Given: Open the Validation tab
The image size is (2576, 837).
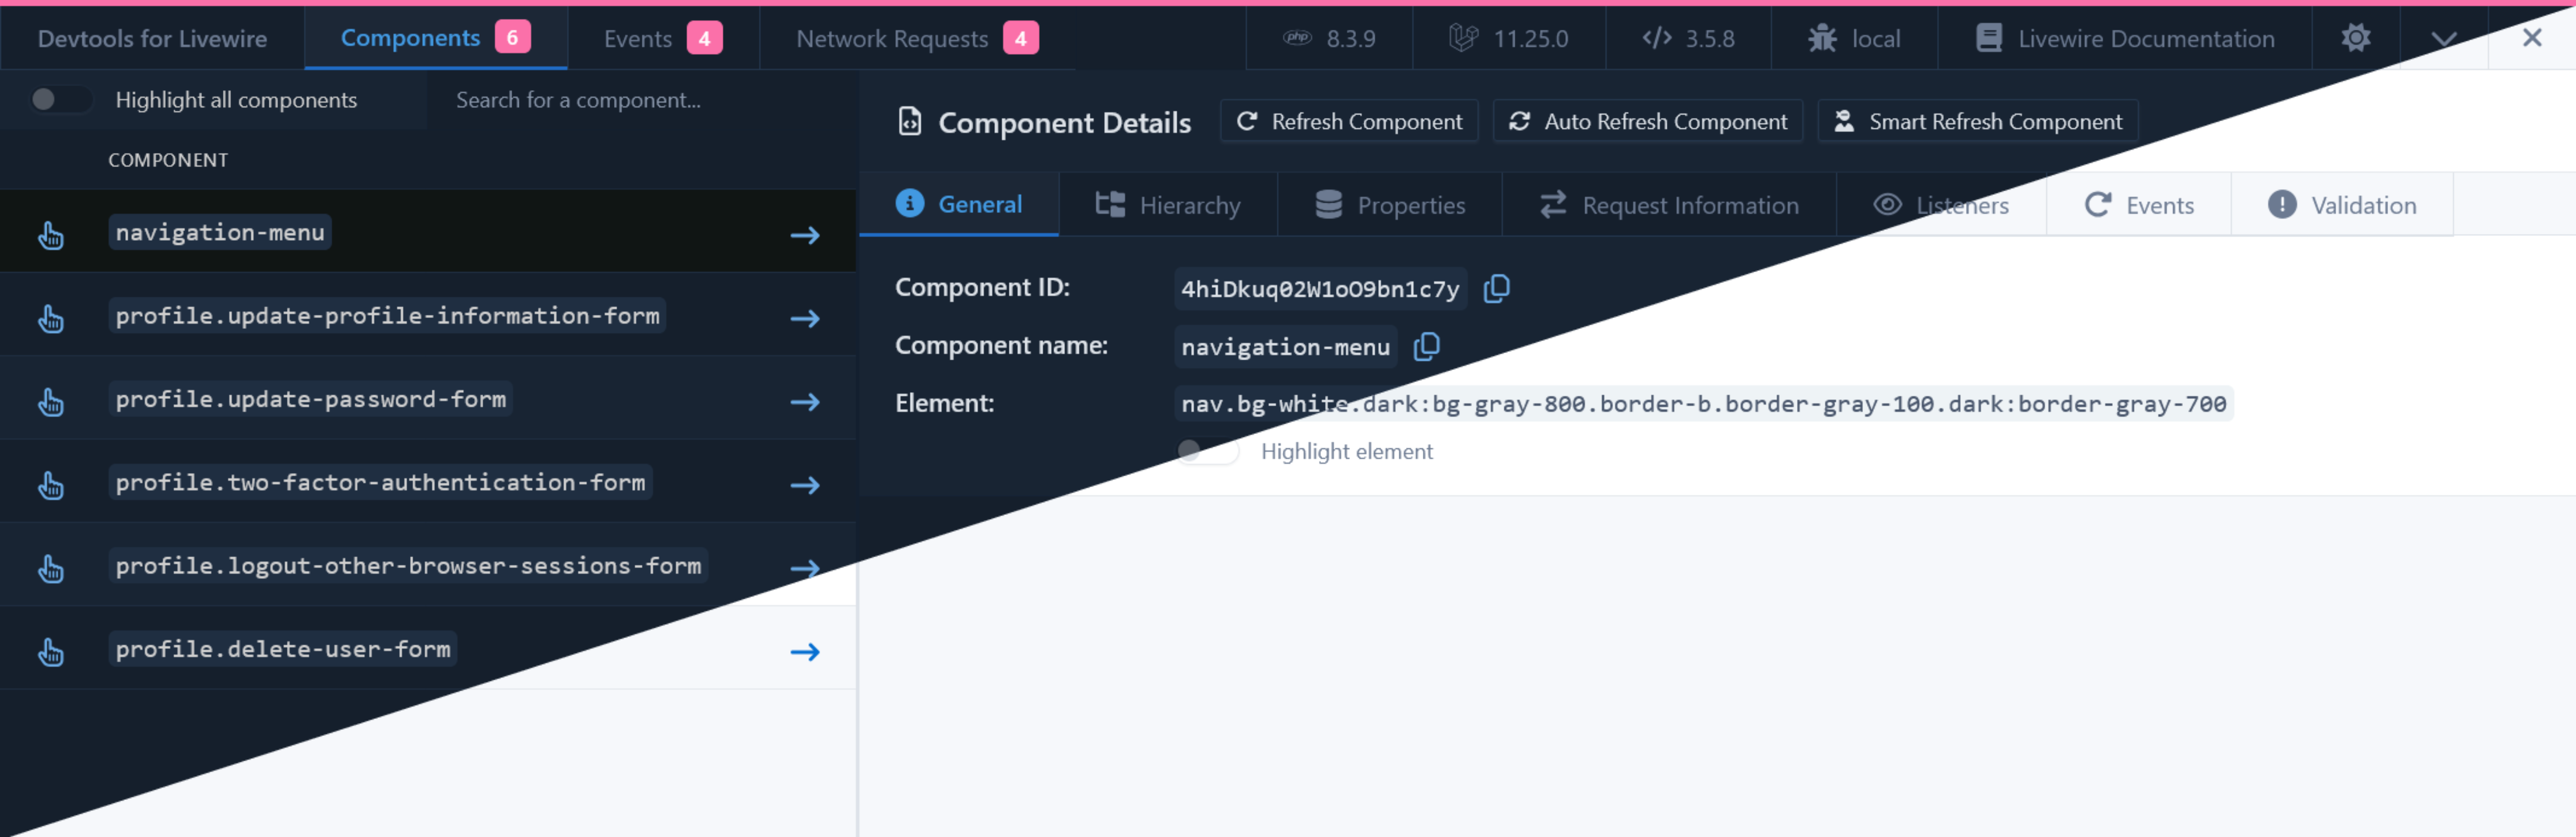Looking at the screenshot, I should (2341, 204).
